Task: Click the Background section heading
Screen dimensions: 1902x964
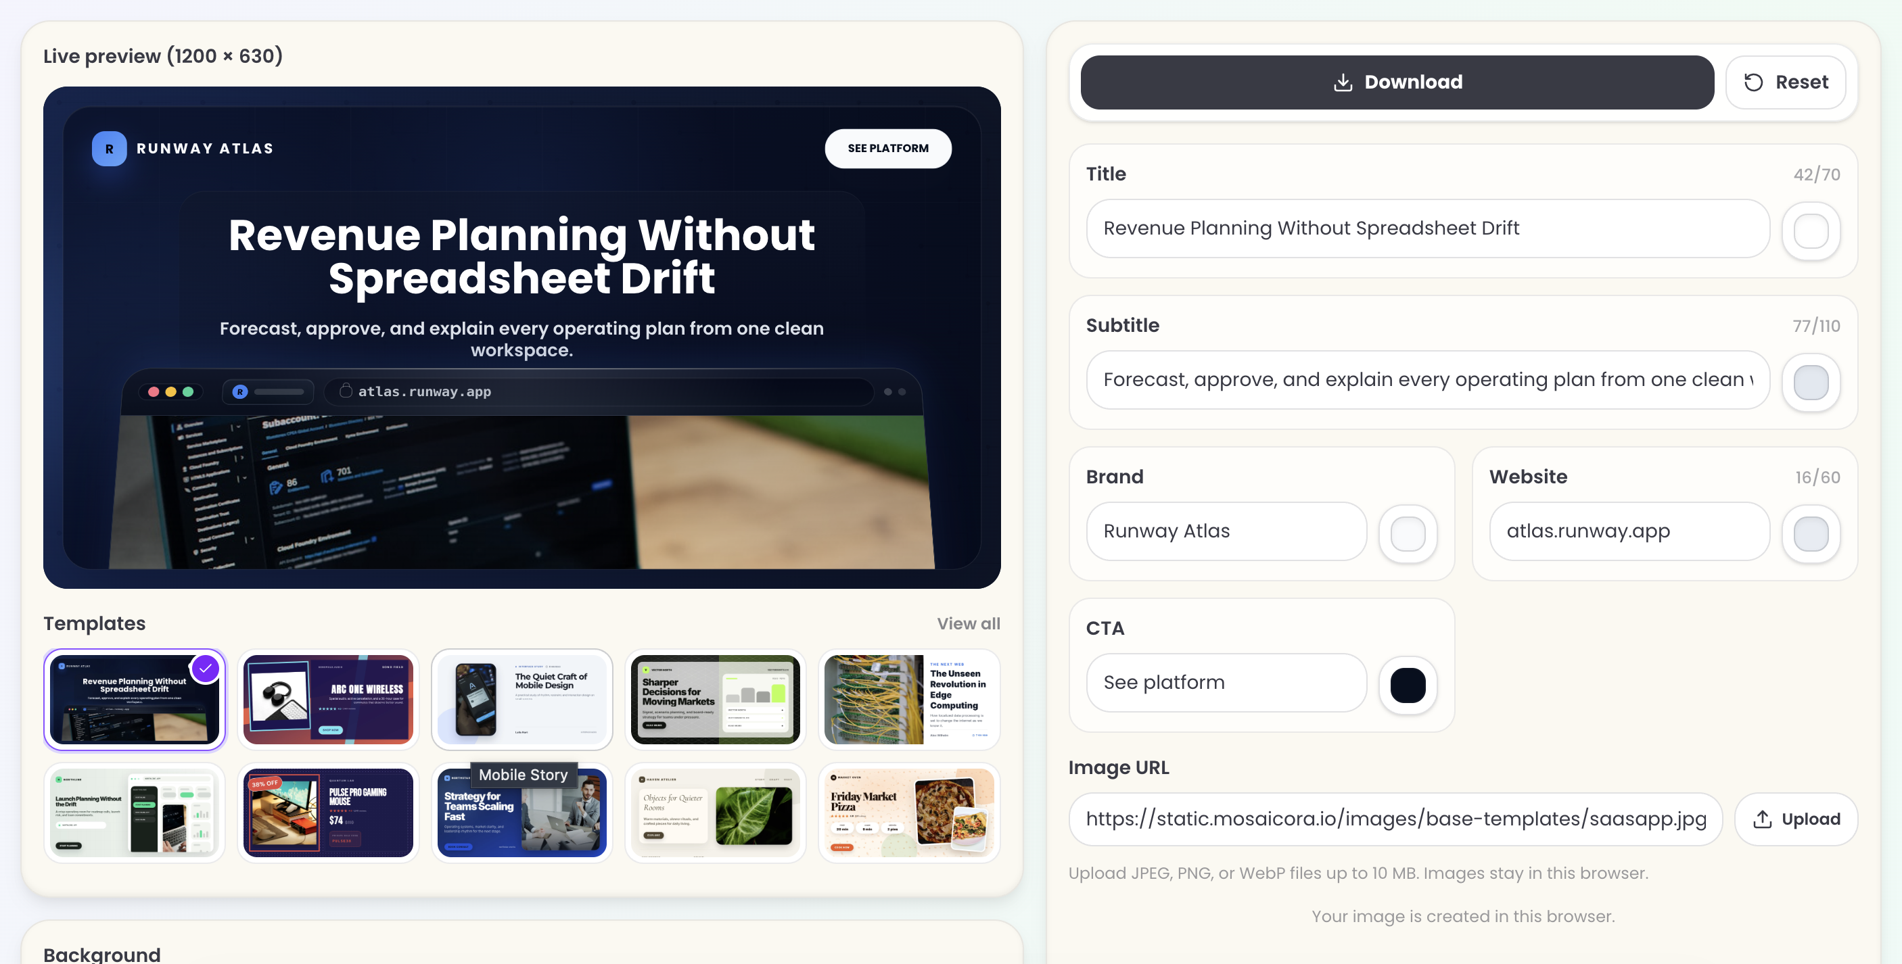Action: pos(102,955)
